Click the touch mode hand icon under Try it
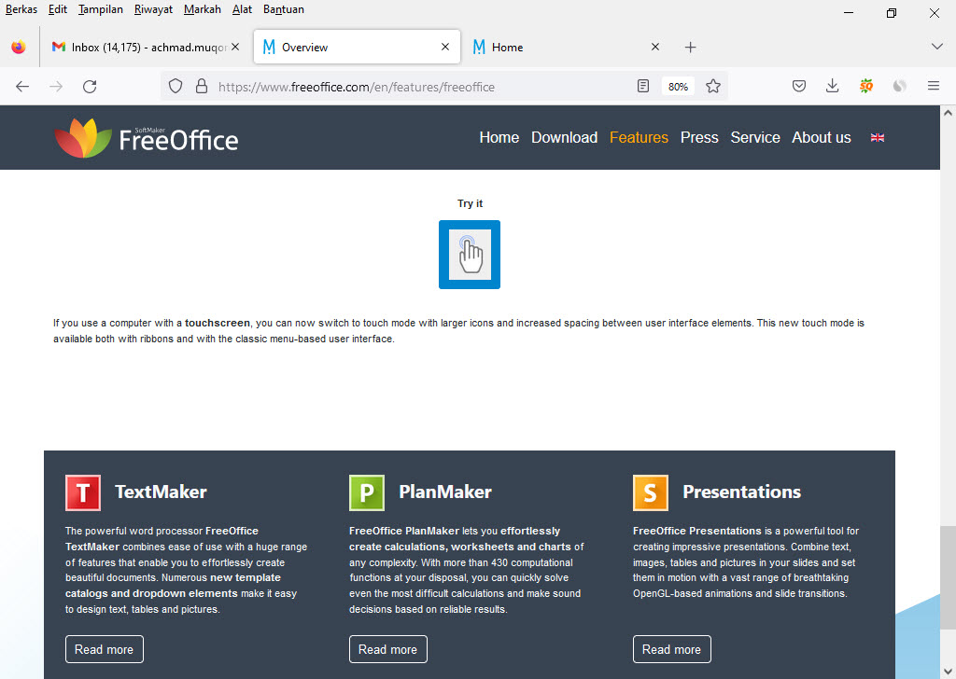956x679 pixels. coord(470,254)
